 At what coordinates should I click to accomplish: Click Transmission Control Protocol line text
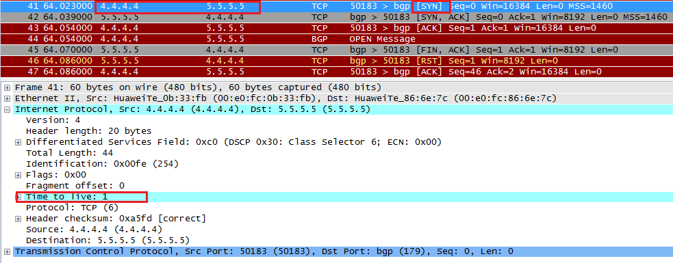tap(264, 251)
